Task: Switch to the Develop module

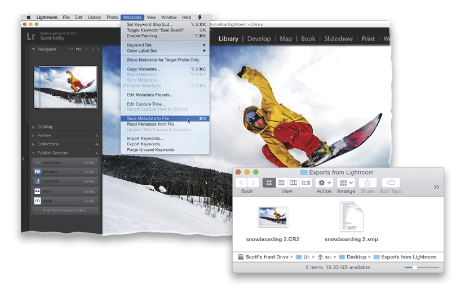Action: [x=259, y=39]
